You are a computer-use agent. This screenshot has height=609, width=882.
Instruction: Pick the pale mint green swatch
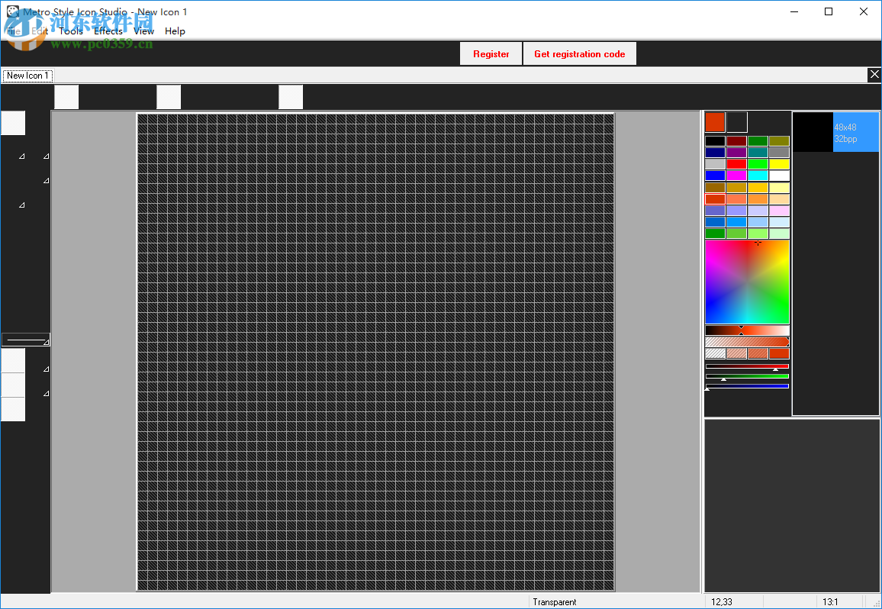coord(779,234)
